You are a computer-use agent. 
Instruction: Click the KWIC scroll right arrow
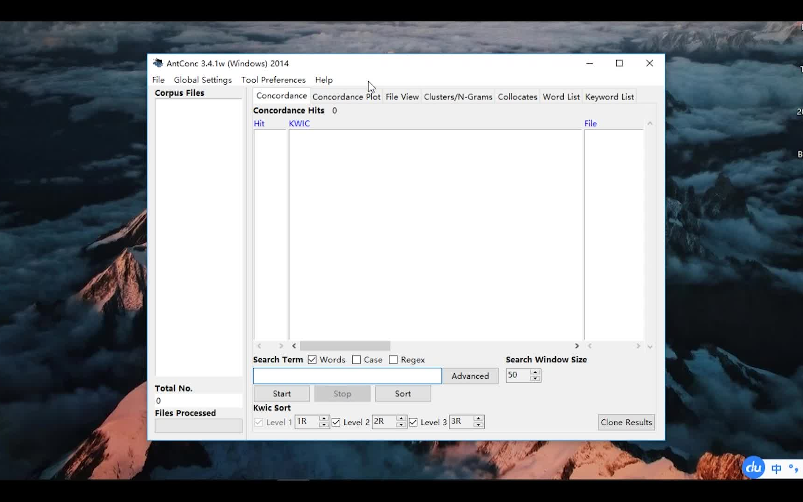[x=577, y=346]
